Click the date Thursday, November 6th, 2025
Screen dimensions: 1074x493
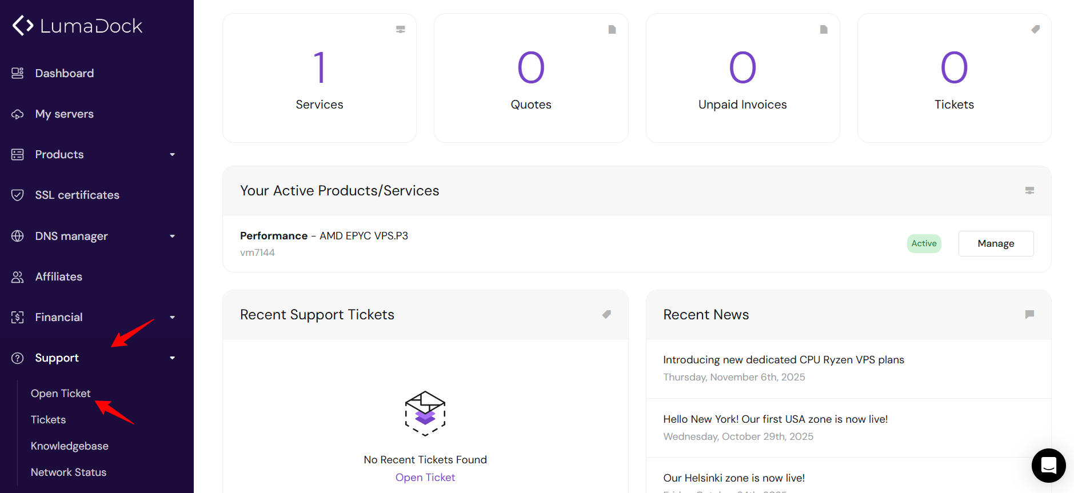pos(734,377)
